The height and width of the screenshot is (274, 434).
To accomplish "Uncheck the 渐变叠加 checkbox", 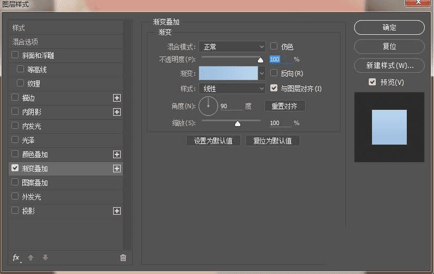I will tap(15, 168).
